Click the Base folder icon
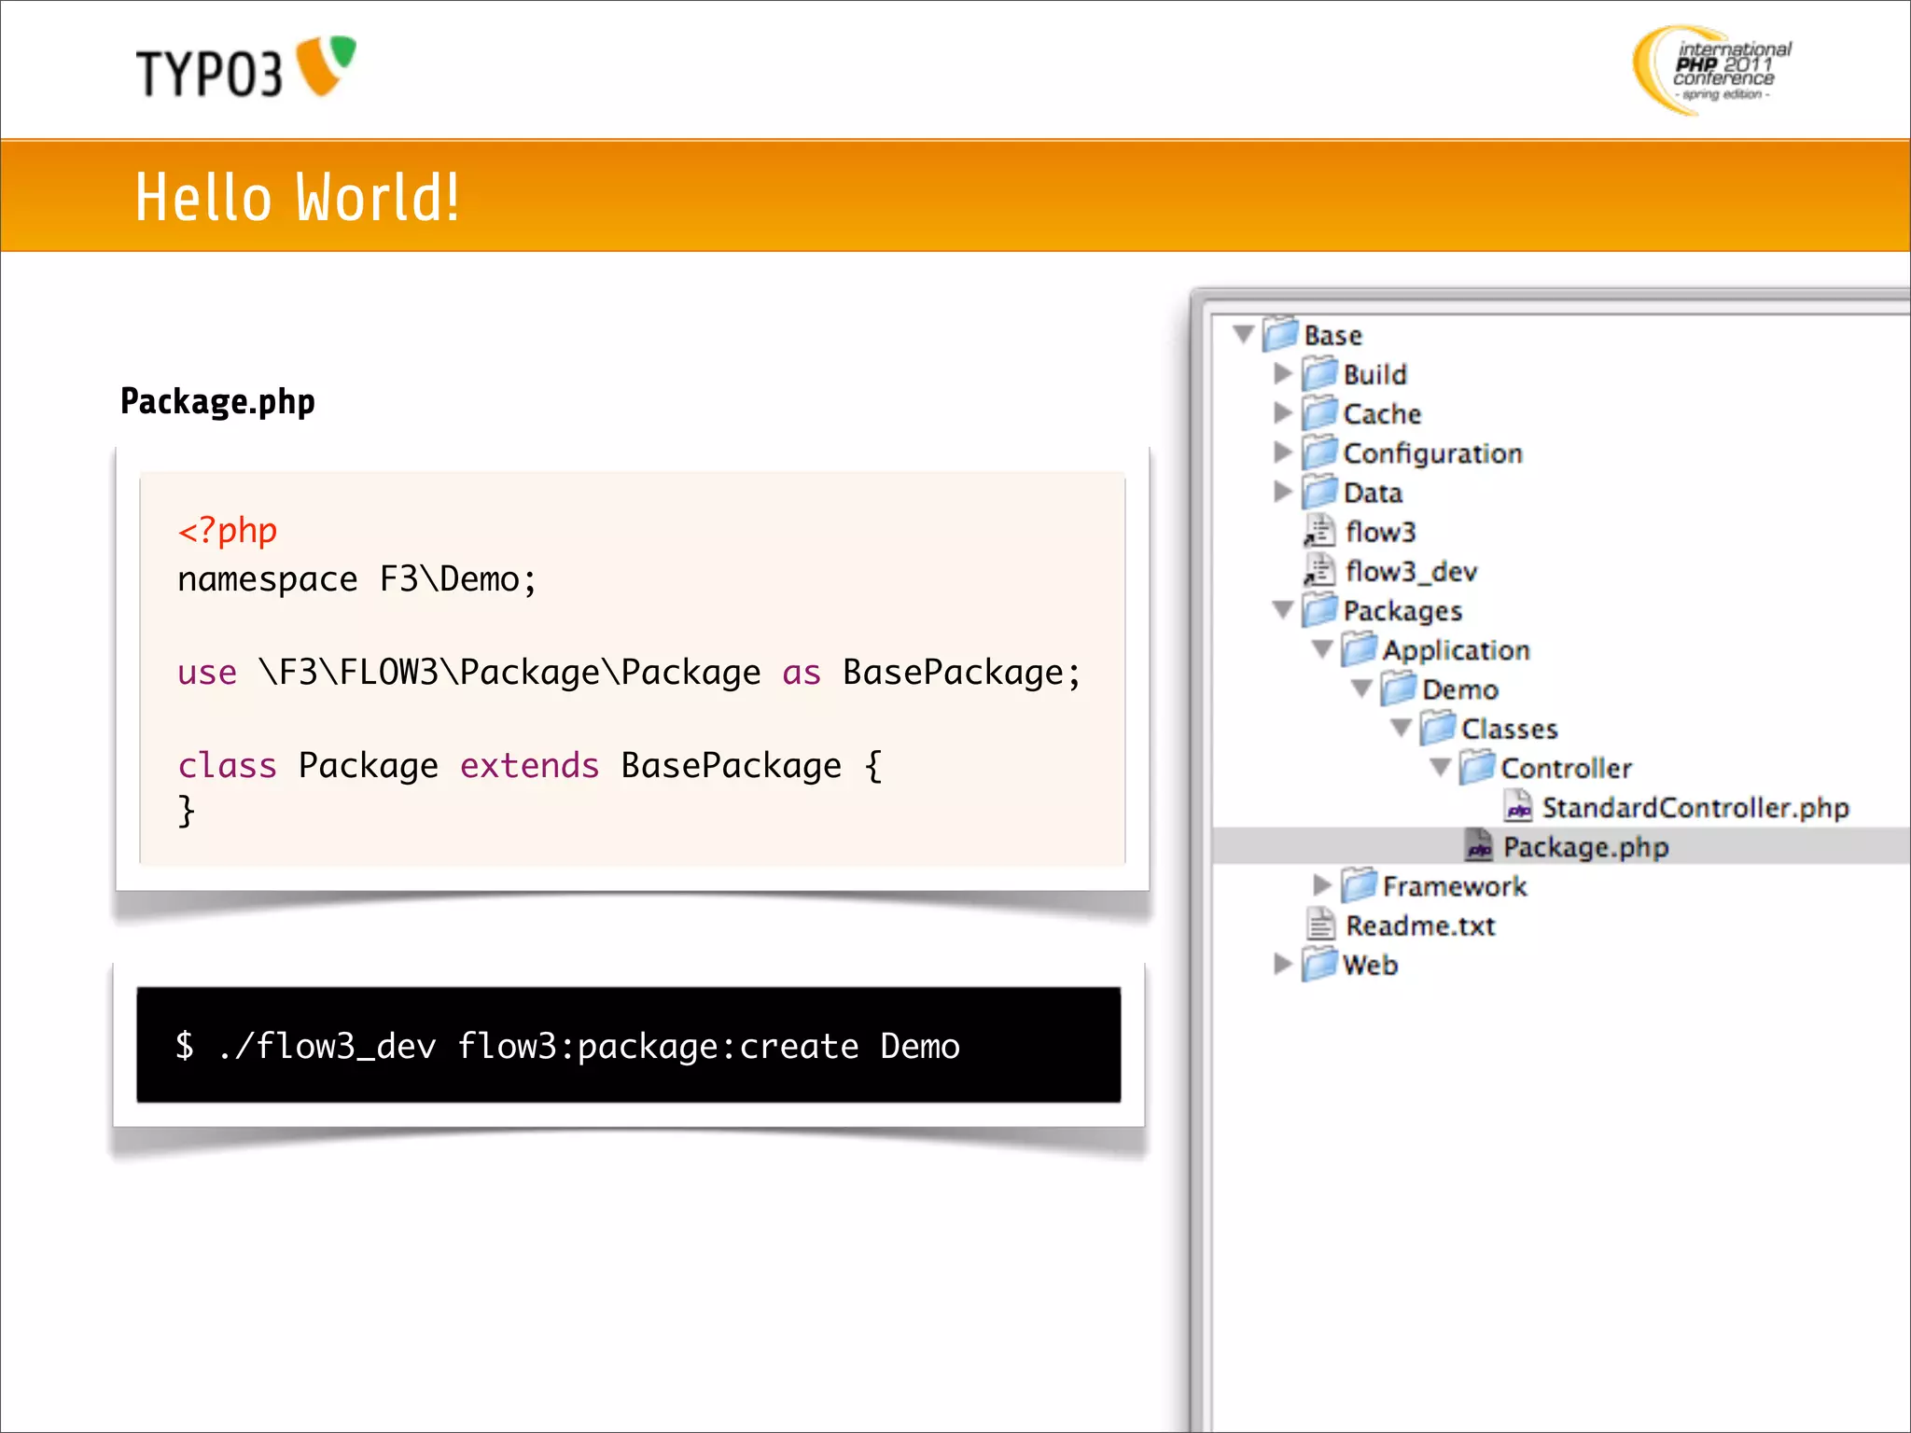 click(1280, 334)
